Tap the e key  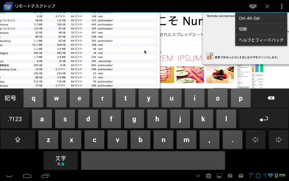point(79,98)
